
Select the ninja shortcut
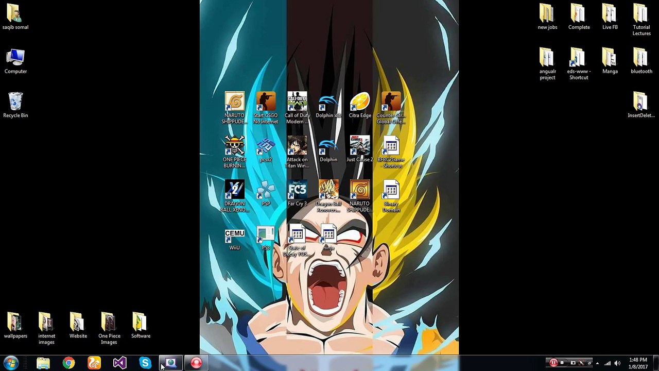click(328, 238)
